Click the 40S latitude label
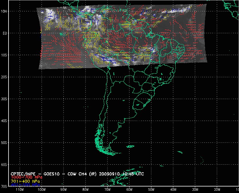239x193 pixels. click(x=4, y=121)
